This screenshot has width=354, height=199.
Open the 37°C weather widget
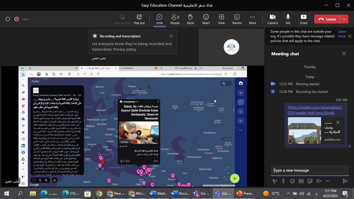tap(271, 193)
